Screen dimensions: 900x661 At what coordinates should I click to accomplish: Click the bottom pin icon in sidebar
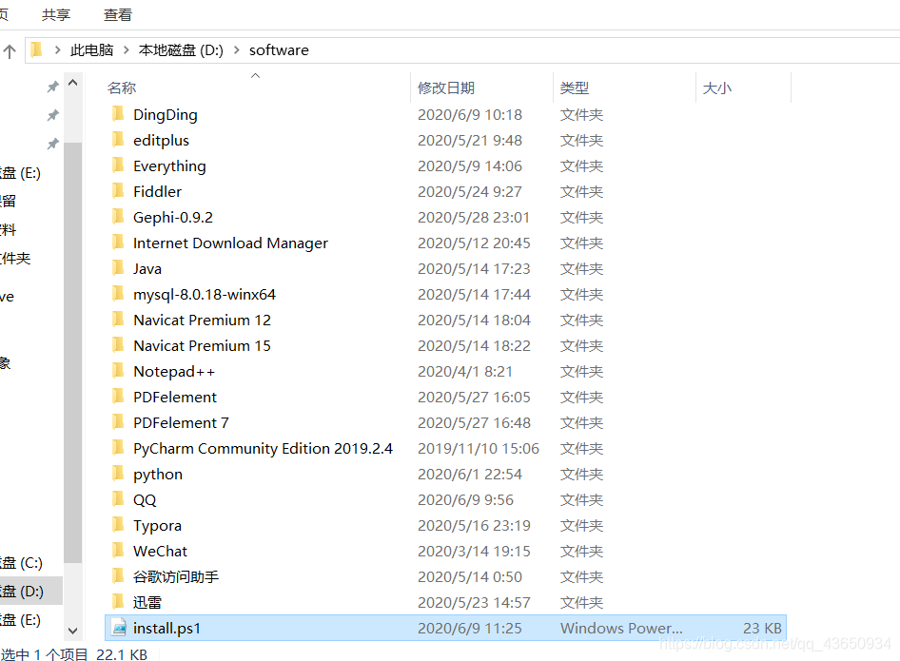tap(53, 144)
